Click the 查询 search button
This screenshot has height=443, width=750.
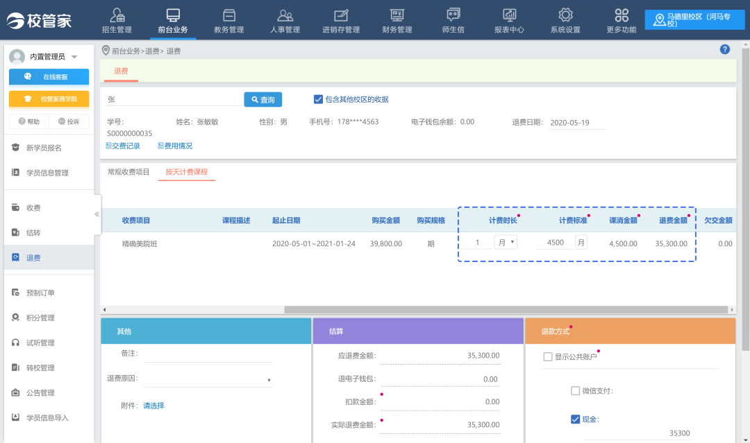262,100
